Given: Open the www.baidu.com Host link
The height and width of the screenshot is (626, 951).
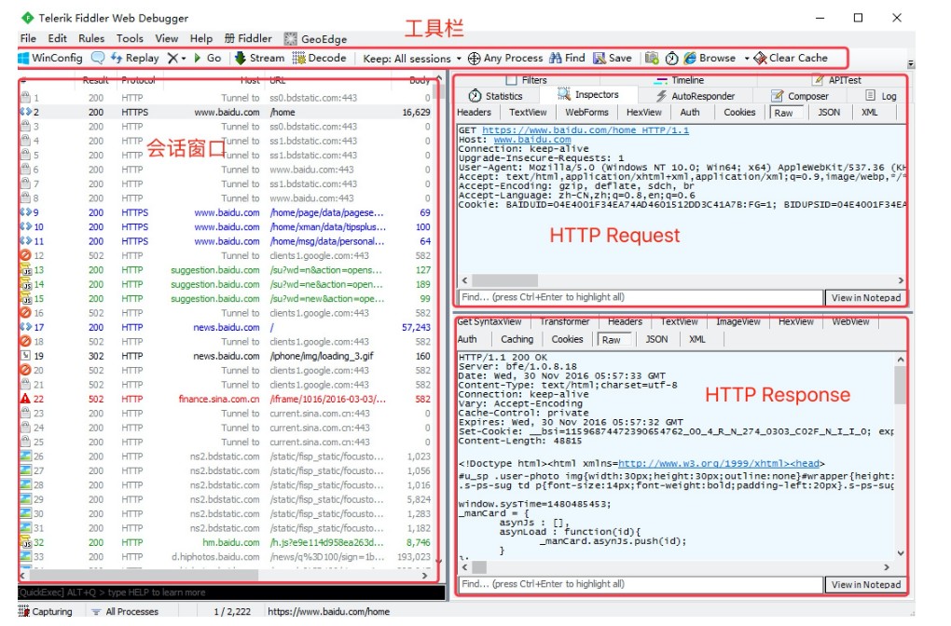Looking at the screenshot, I should (531, 140).
